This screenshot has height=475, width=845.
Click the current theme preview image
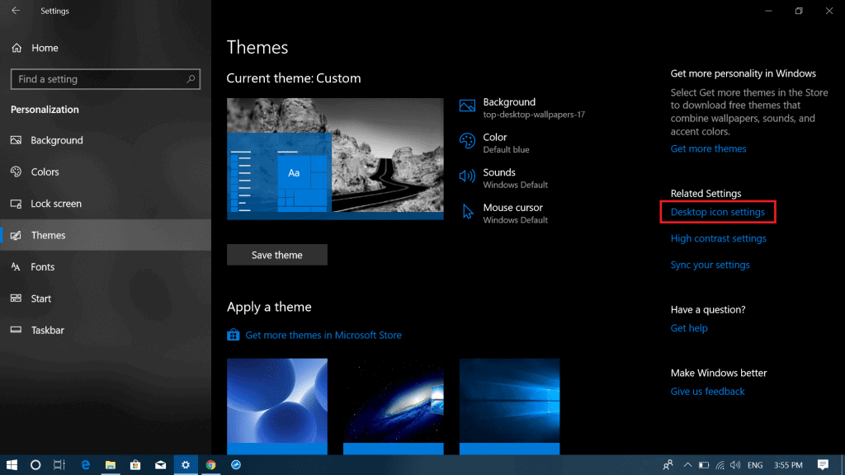pos(335,159)
